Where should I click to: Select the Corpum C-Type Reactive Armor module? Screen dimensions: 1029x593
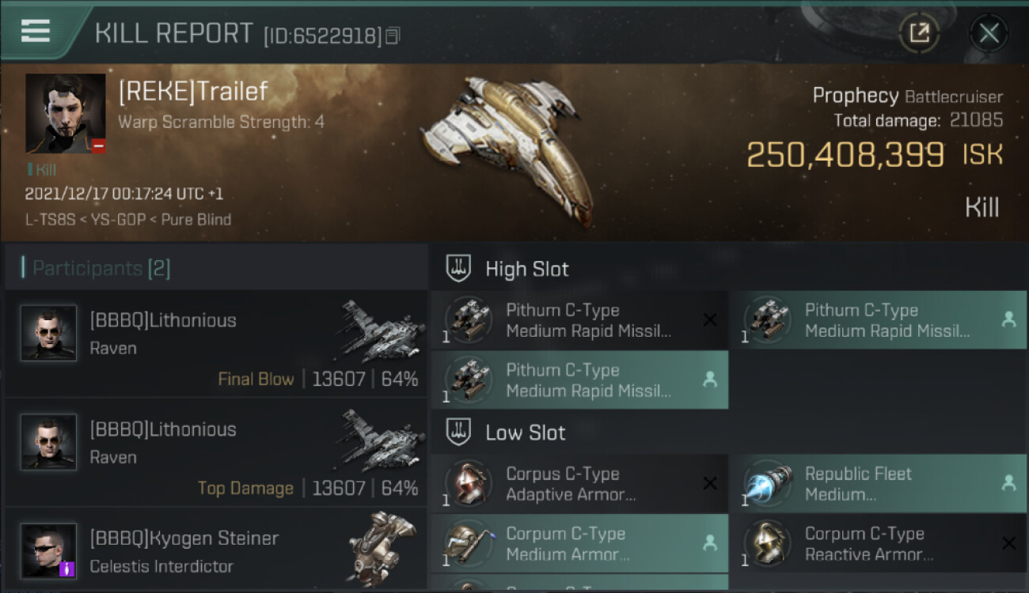[x=879, y=544]
